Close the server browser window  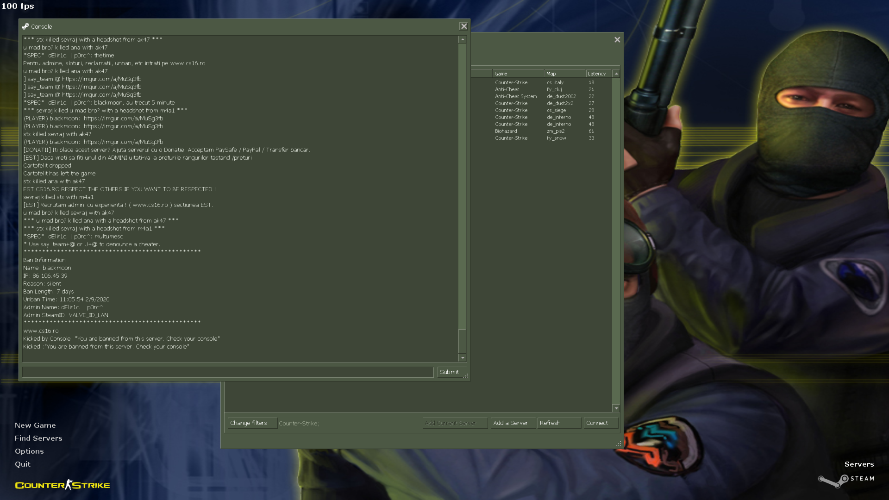click(617, 40)
